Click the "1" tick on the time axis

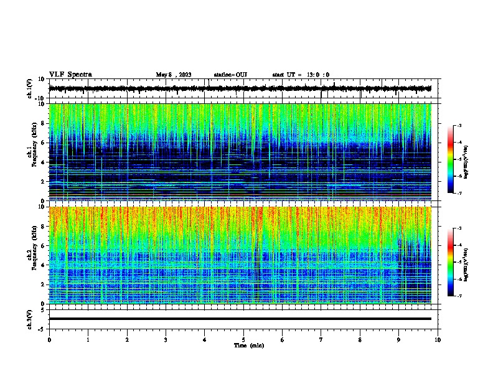(88, 340)
